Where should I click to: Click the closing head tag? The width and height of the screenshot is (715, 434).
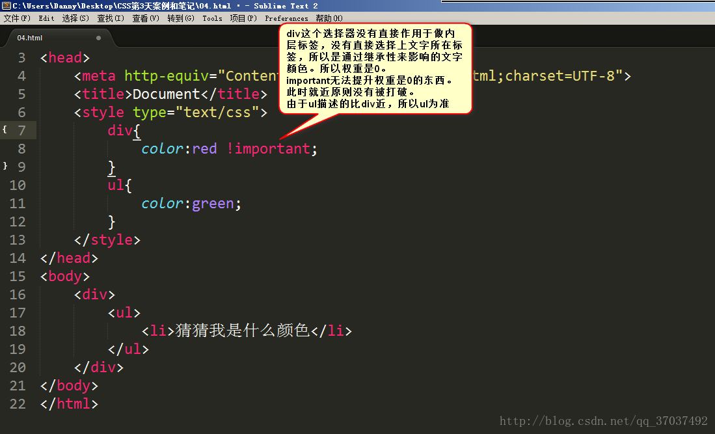tap(70, 258)
